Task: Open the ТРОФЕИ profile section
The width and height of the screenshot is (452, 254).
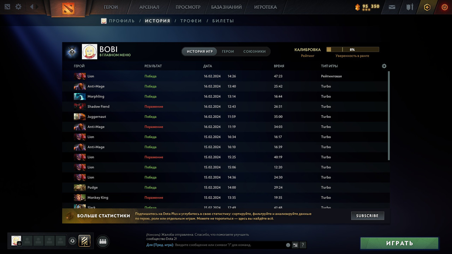Action: pos(191,21)
